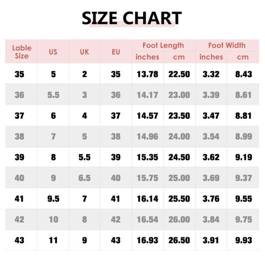The image size is (265, 265).
Task: Click the 13.78 inches foot length cell
Action: (147, 75)
